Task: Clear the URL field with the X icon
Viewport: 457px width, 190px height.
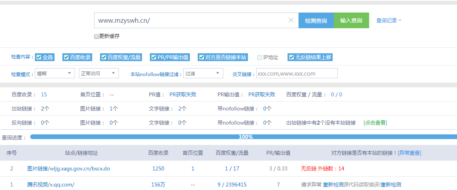Action: click(291, 20)
